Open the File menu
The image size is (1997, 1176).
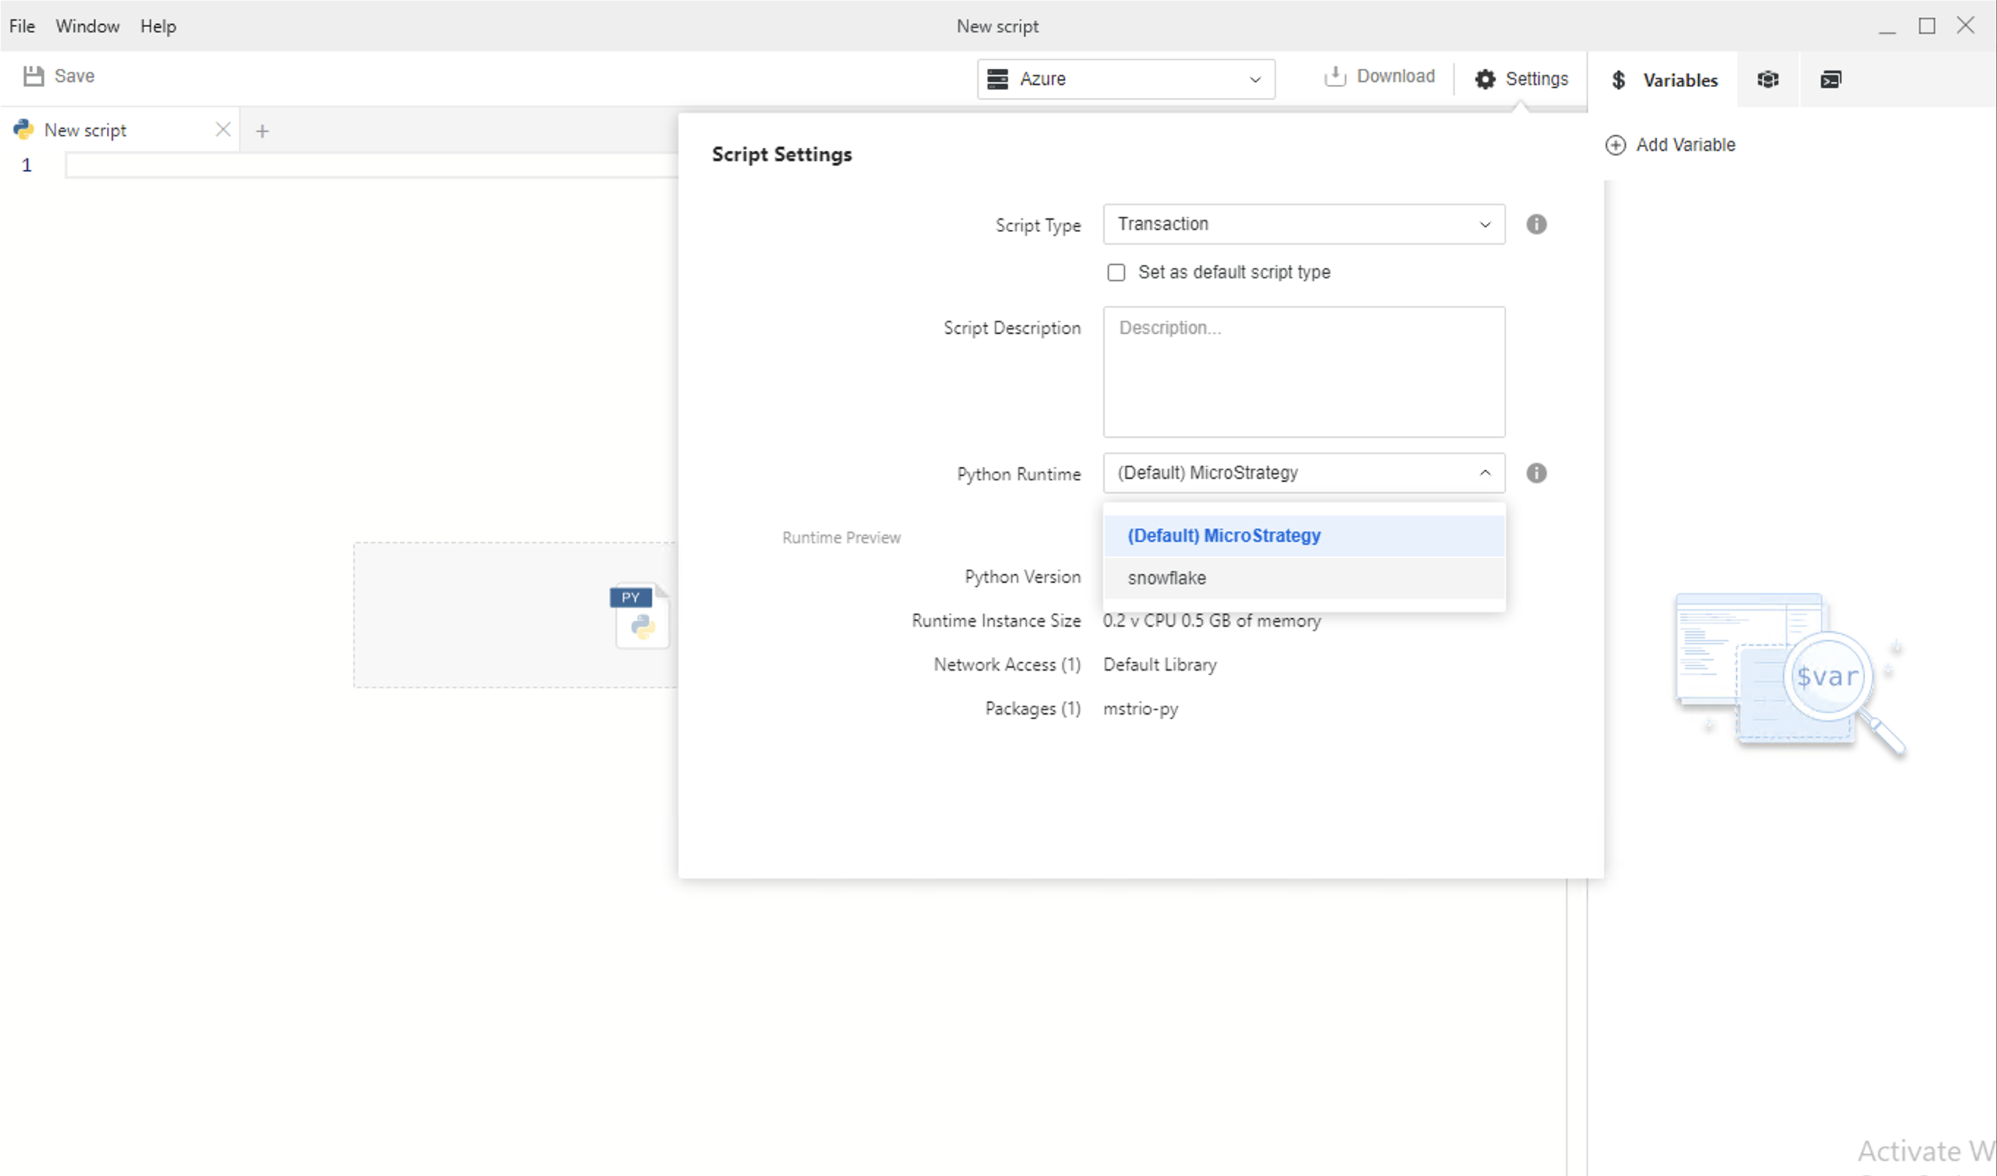coord(21,26)
